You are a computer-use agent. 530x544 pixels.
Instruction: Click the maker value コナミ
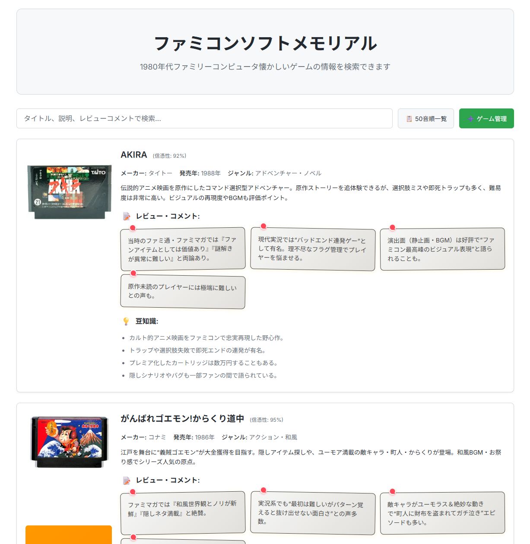[x=157, y=437]
